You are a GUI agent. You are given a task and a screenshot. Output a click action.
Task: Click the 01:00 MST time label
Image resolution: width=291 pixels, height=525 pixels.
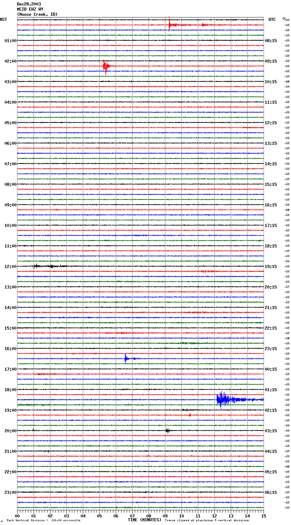(11, 41)
